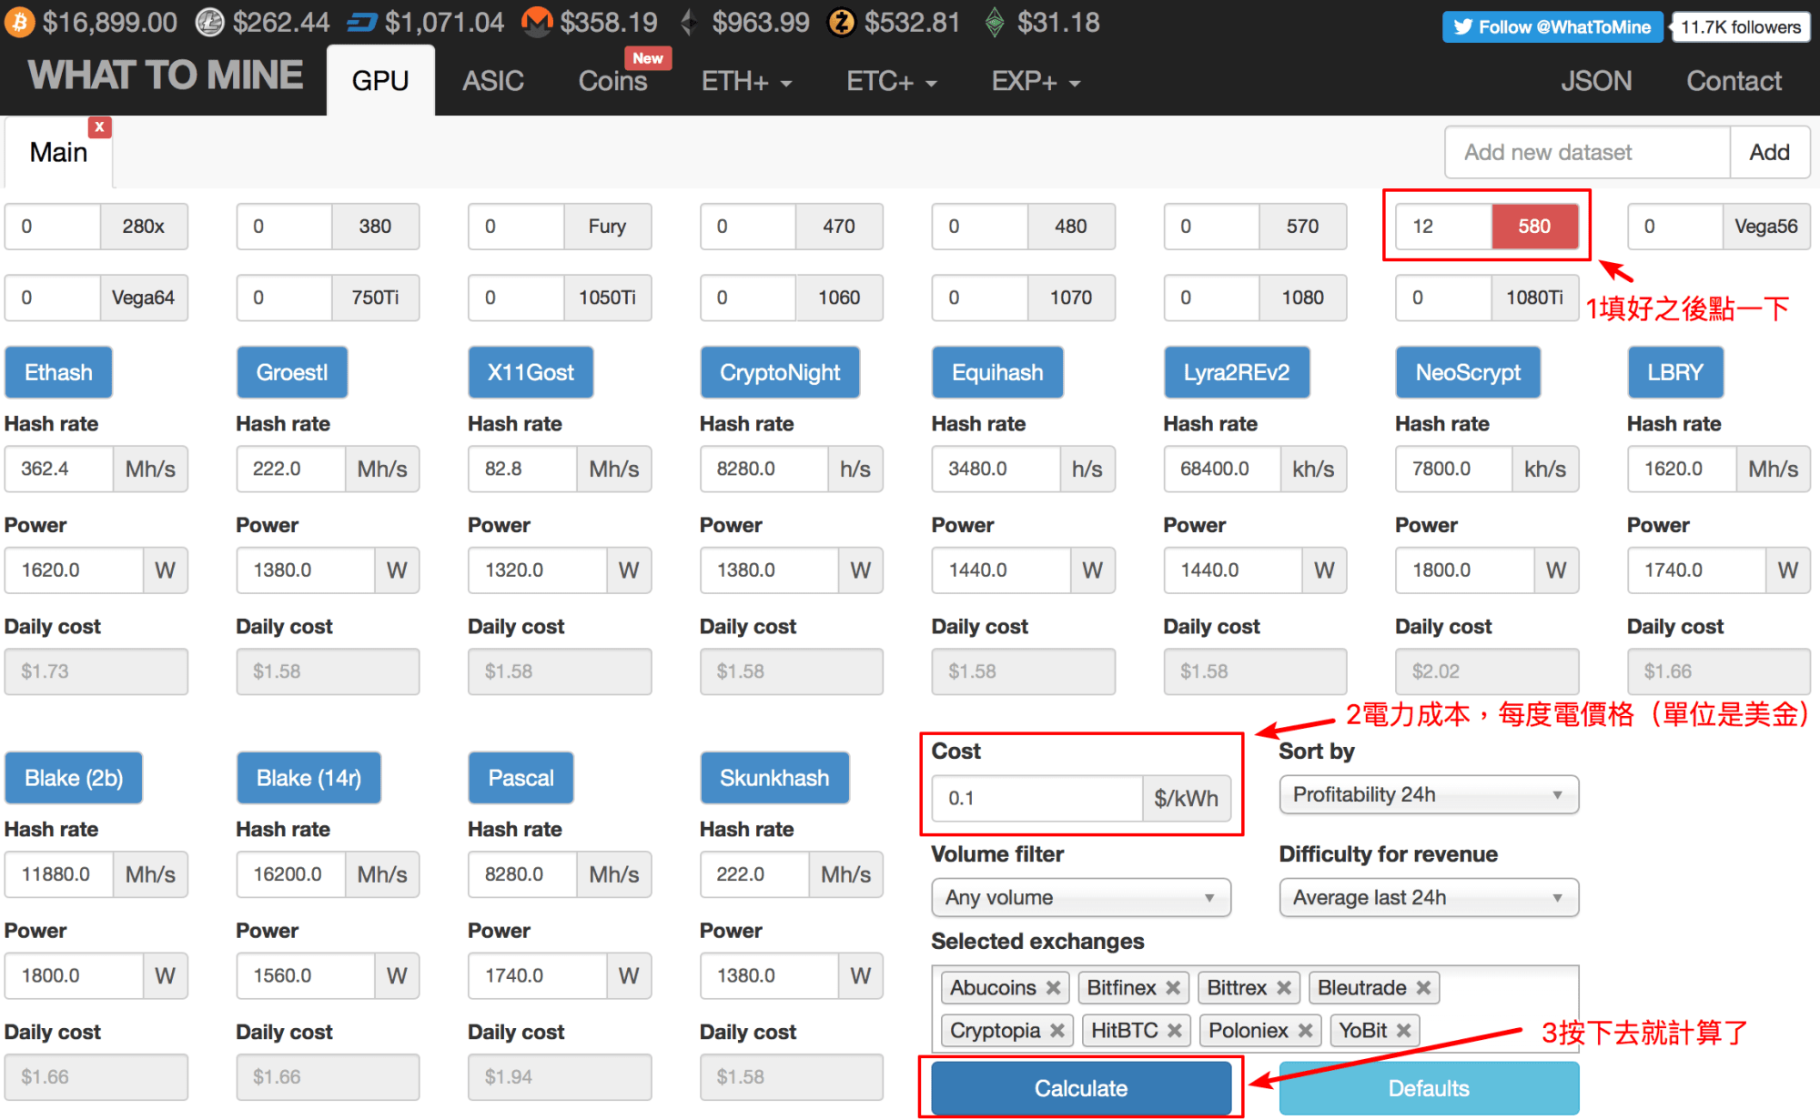
Task: Open the 11.7K followers link
Action: pyautogui.click(x=1741, y=27)
